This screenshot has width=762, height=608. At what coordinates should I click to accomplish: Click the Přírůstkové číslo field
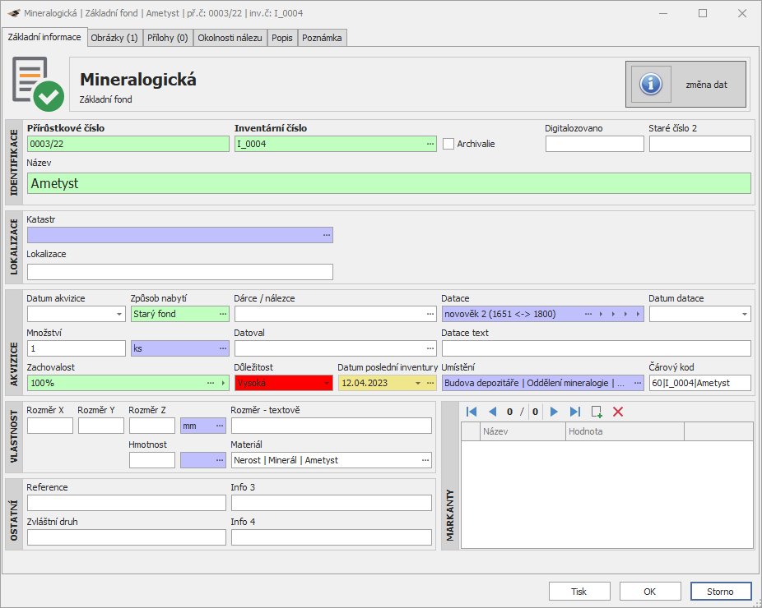(x=128, y=144)
